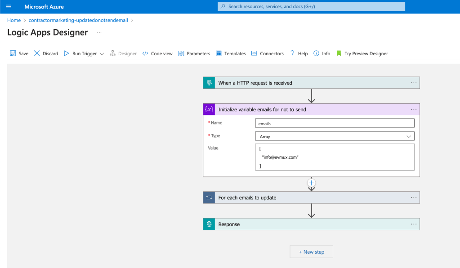Screen dimensions: 460x268
Task: Click the Microsoft Azure title
Action: pos(44,7)
